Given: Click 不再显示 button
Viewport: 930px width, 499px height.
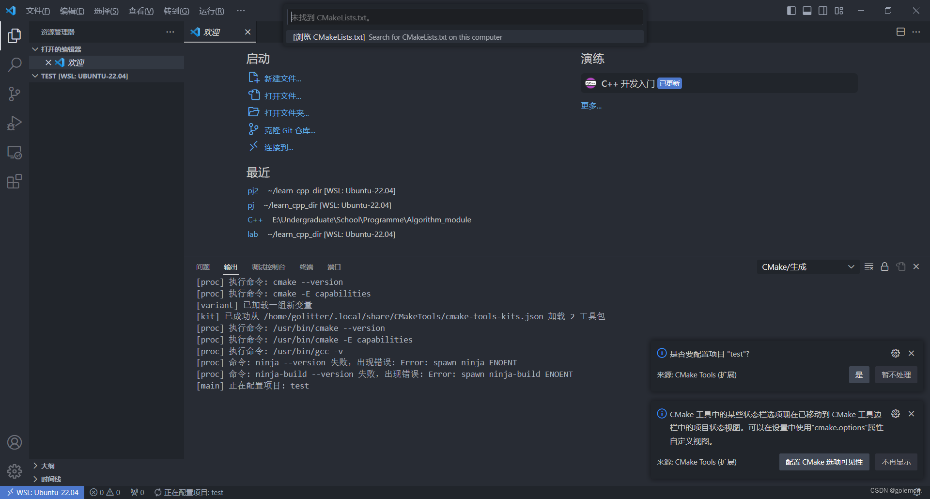Looking at the screenshot, I should point(896,462).
